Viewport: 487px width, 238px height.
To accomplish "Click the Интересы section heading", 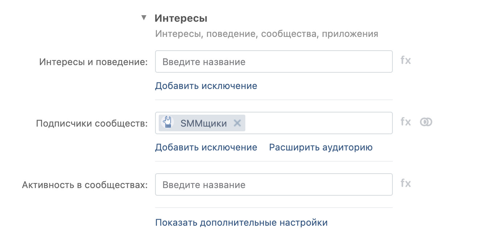I will pos(181,18).
